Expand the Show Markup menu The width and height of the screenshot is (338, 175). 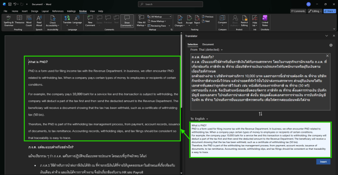157,21
